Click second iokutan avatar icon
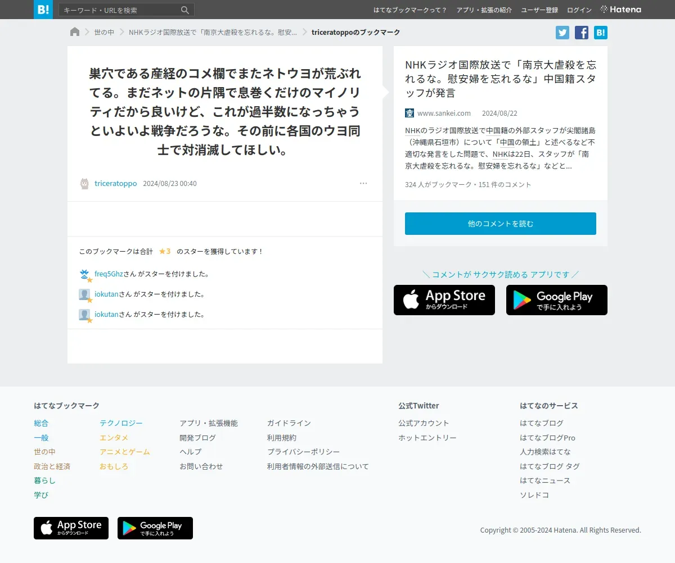 coord(84,315)
